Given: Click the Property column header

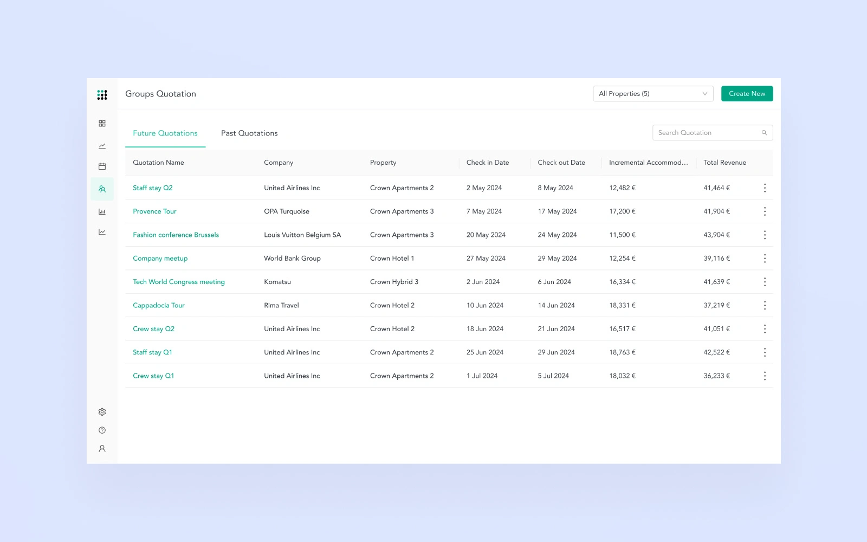Looking at the screenshot, I should (x=383, y=163).
